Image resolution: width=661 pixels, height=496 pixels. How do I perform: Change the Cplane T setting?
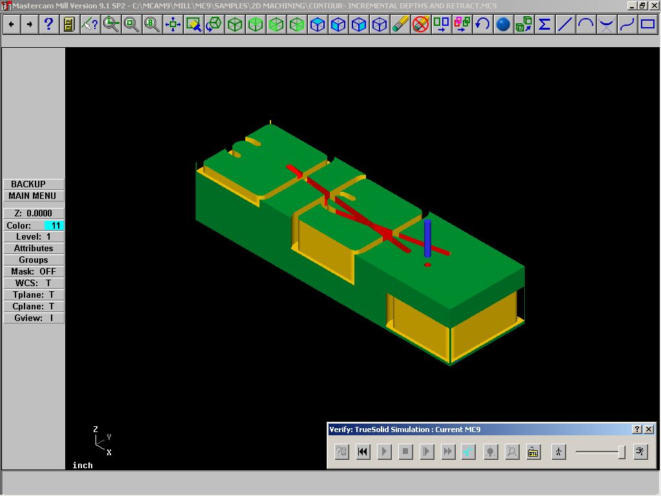point(34,307)
